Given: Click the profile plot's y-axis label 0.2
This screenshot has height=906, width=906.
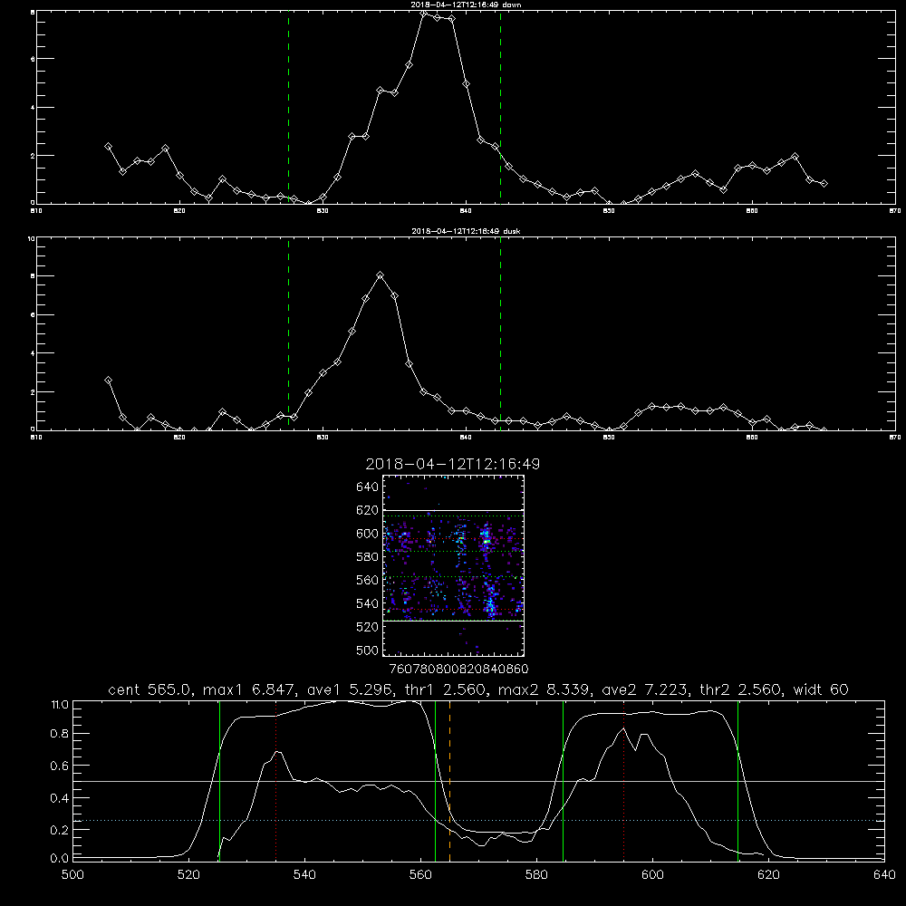Looking at the screenshot, I should click(60, 830).
